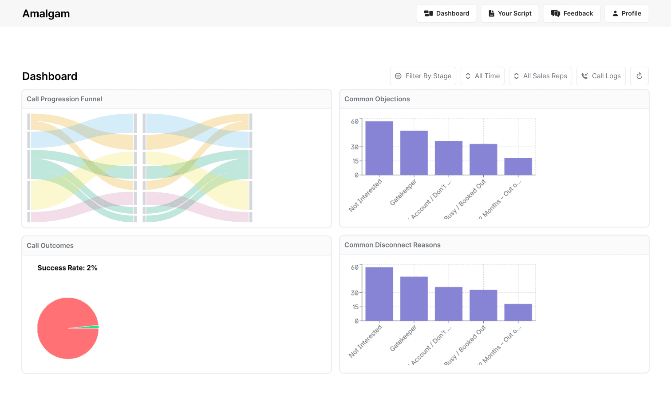Click the Gatekeeper bar in Disconnect Reasons

tap(414, 299)
